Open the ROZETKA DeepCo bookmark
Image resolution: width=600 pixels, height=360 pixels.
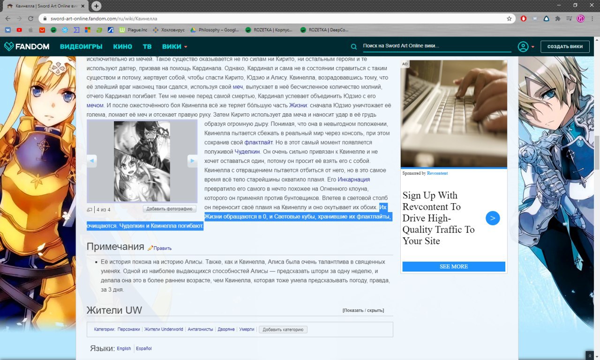pyautogui.click(x=324, y=30)
